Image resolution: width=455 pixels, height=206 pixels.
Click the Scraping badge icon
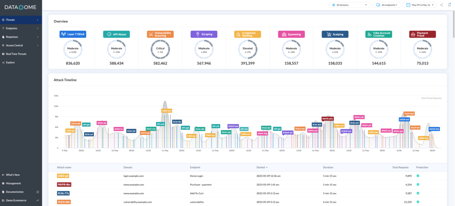click(x=197, y=34)
